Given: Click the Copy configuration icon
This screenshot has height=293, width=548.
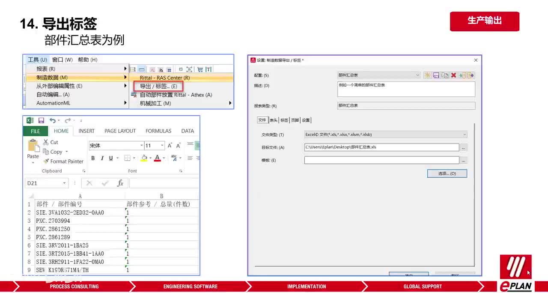Looking at the screenshot, I should 445,75.
